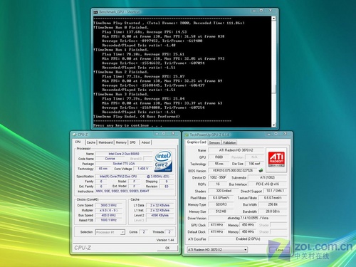Viewport: 356px width, 267px height.
Task: Click the Code Name field Conroe
Action: (x=110, y=159)
